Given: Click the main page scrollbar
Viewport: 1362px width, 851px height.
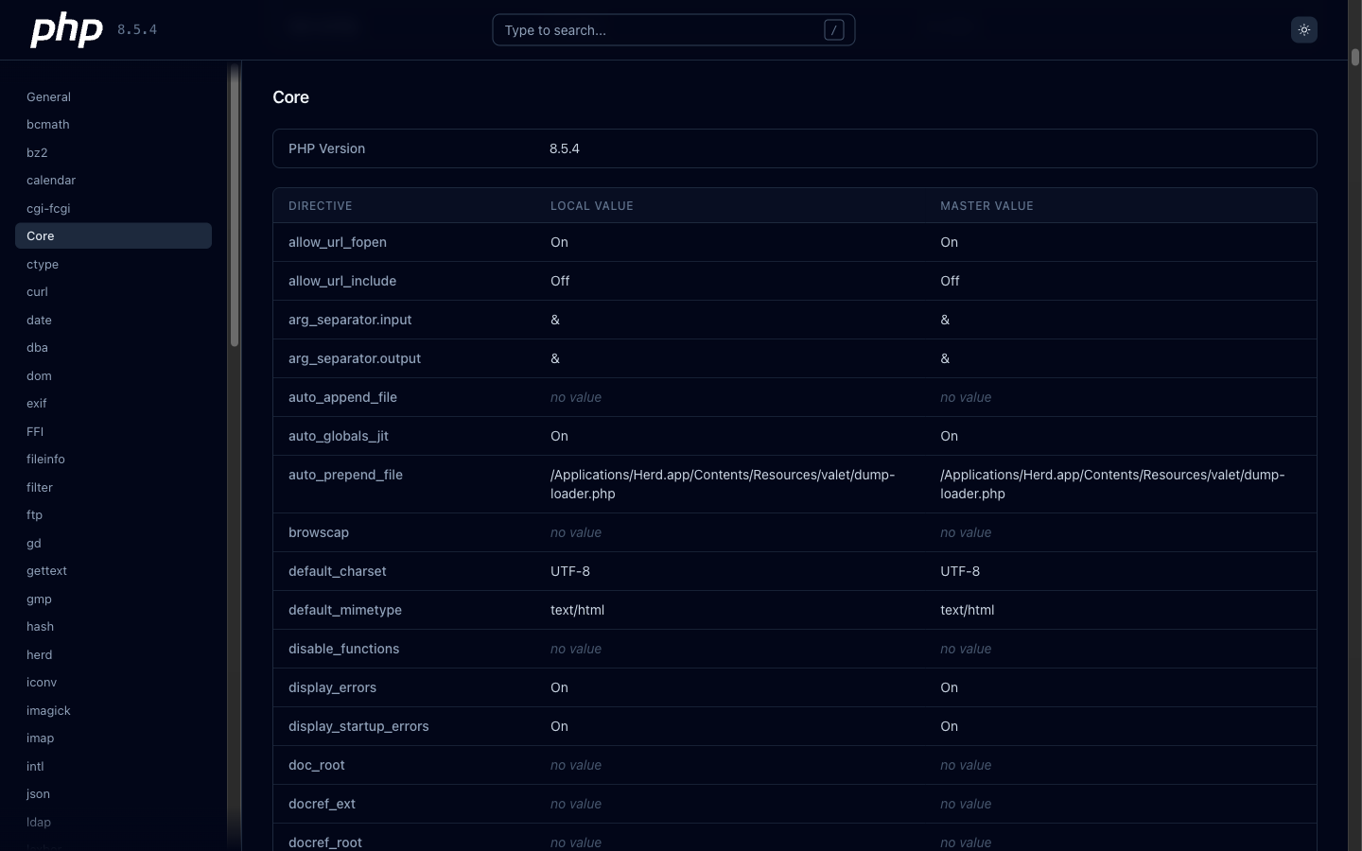Looking at the screenshot, I should [1353, 57].
